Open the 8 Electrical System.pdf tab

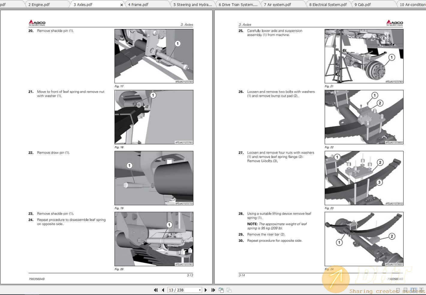pos(328,4)
